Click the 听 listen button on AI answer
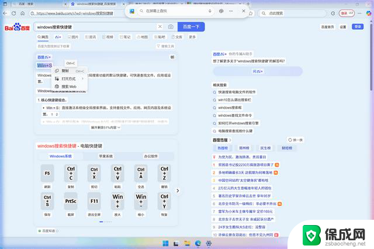The height and width of the screenshot is (249, 374). (x=172, y=57)
